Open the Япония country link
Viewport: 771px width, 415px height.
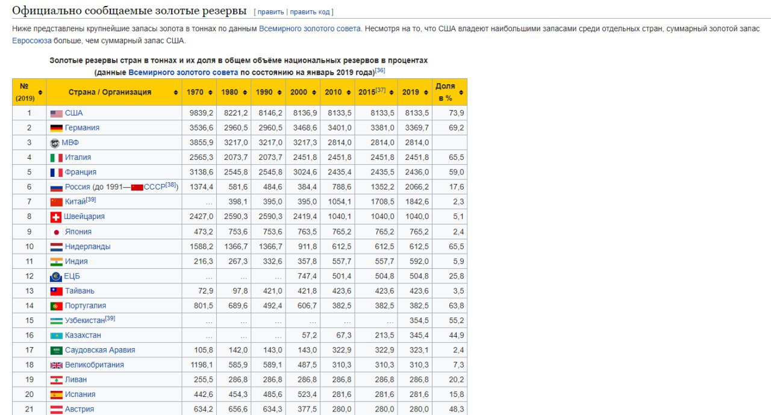(x=78, y=232)
